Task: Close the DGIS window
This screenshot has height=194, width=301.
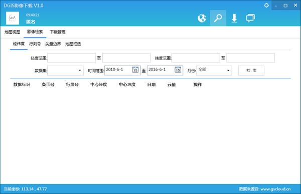Action: (x=295, y=6)
